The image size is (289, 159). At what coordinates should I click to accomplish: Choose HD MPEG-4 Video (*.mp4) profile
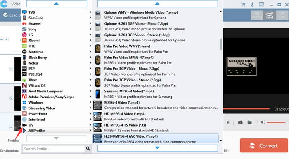click(x=156, y=116)
